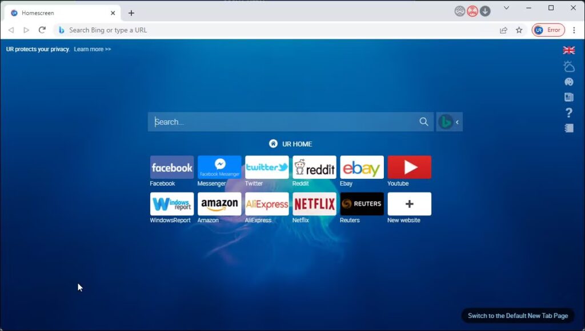This screenshot has width=585, height=331.
Task: Open the UR account Error status popup
Action: (x=548, y=30)
